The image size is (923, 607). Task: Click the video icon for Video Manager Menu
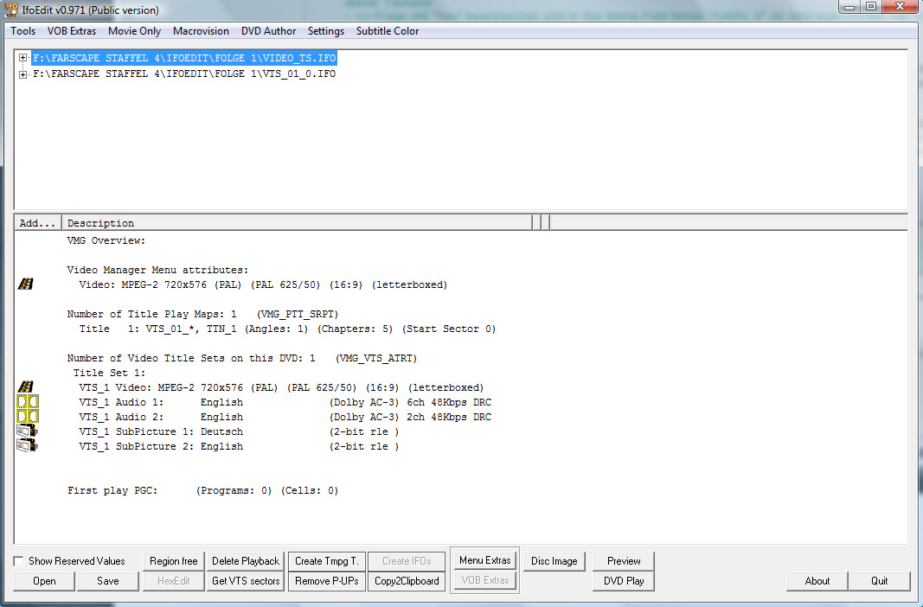26,284
